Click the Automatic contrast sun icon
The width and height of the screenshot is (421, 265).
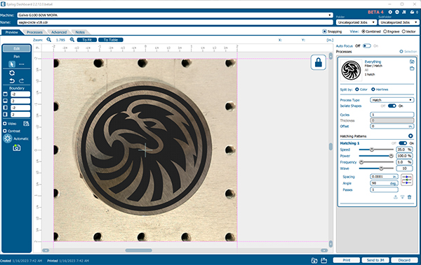[x=8, y=138]
